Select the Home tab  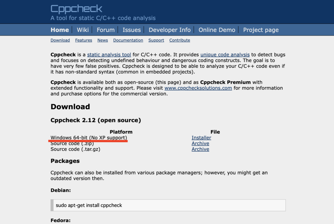point(60,30)
